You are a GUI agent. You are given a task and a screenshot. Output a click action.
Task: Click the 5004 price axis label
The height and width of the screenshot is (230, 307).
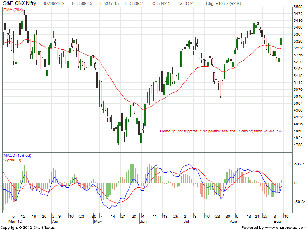point(298,103)
